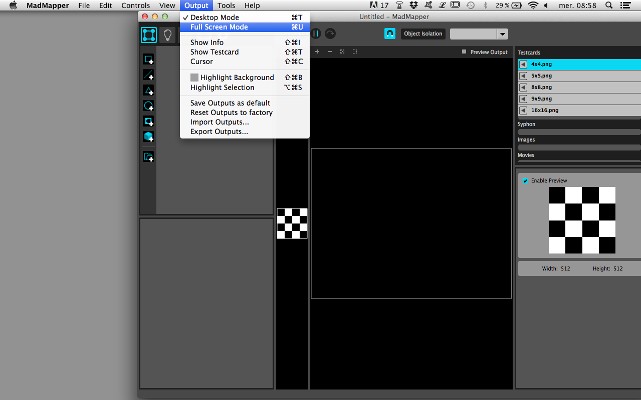This screenshot has height=400, width=641.
Task: Add a new triangle surface
Action: [x=148, y=90]
